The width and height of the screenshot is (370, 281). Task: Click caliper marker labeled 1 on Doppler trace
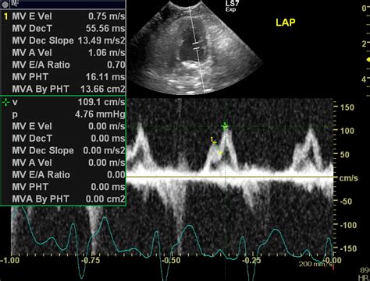click(214, 142)
